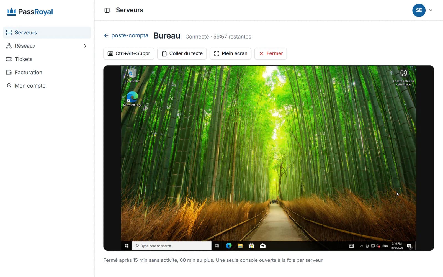
Task: Toggle the sidebar panel icon
Action: (107, 10)
